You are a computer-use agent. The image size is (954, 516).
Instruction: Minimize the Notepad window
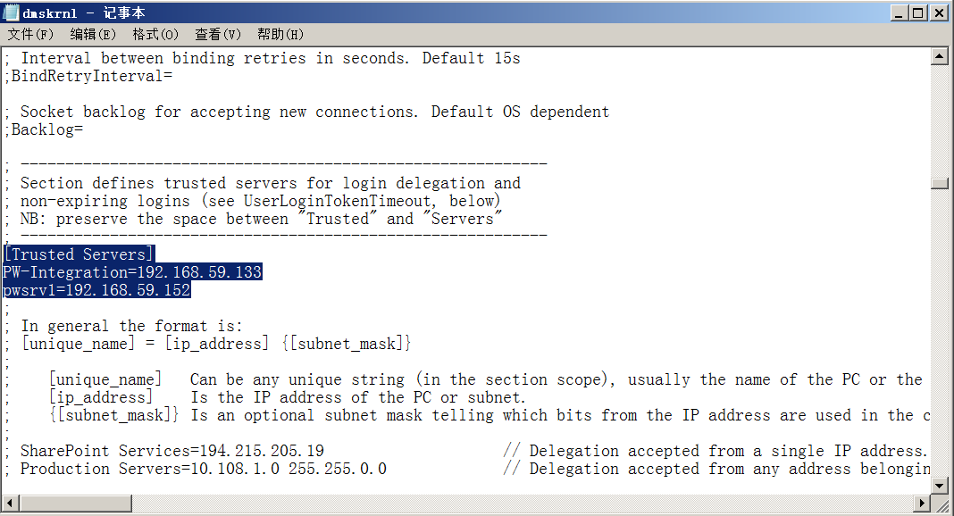click(900, 12)
